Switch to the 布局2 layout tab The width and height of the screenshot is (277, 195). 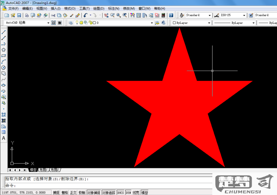coord(55,170)
